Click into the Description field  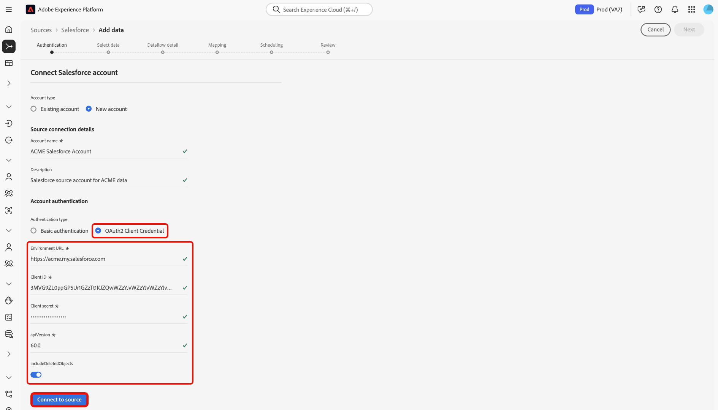[109, 180]
